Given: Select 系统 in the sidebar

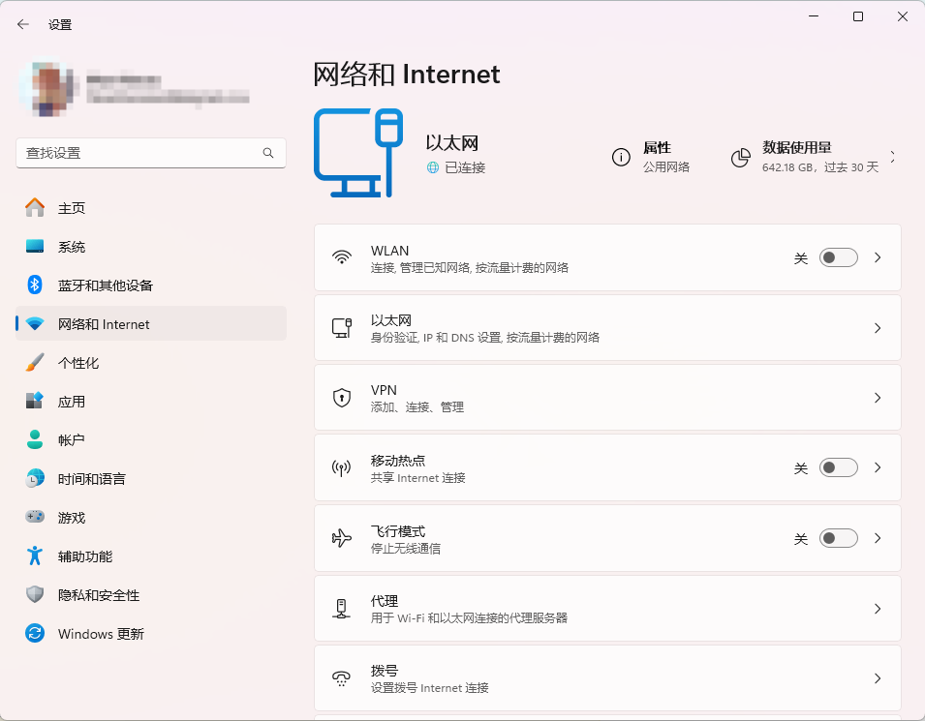Looking at the screenshot, I should coord(151,247).
